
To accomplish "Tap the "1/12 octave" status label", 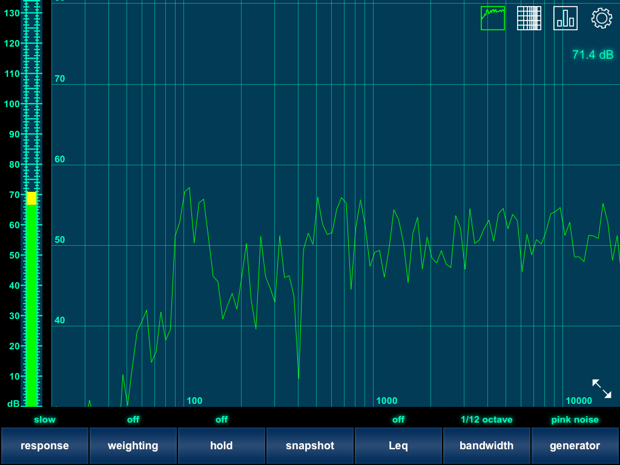I will [x=487, y=420].
